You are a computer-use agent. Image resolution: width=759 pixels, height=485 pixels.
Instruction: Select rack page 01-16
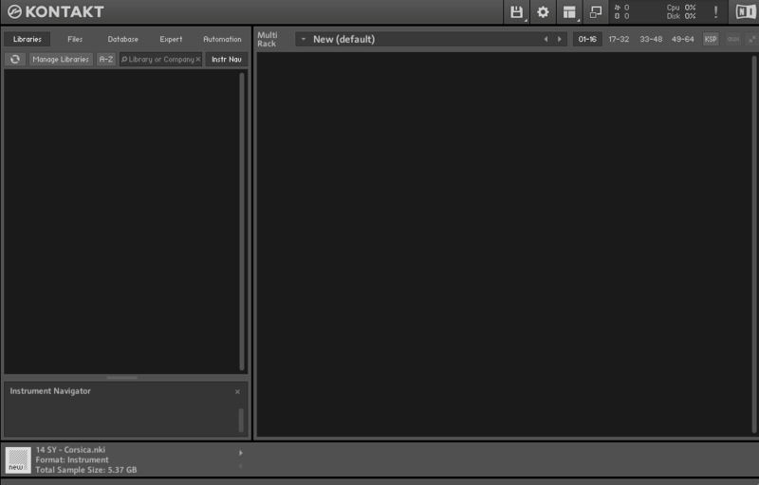coord(587,39)
